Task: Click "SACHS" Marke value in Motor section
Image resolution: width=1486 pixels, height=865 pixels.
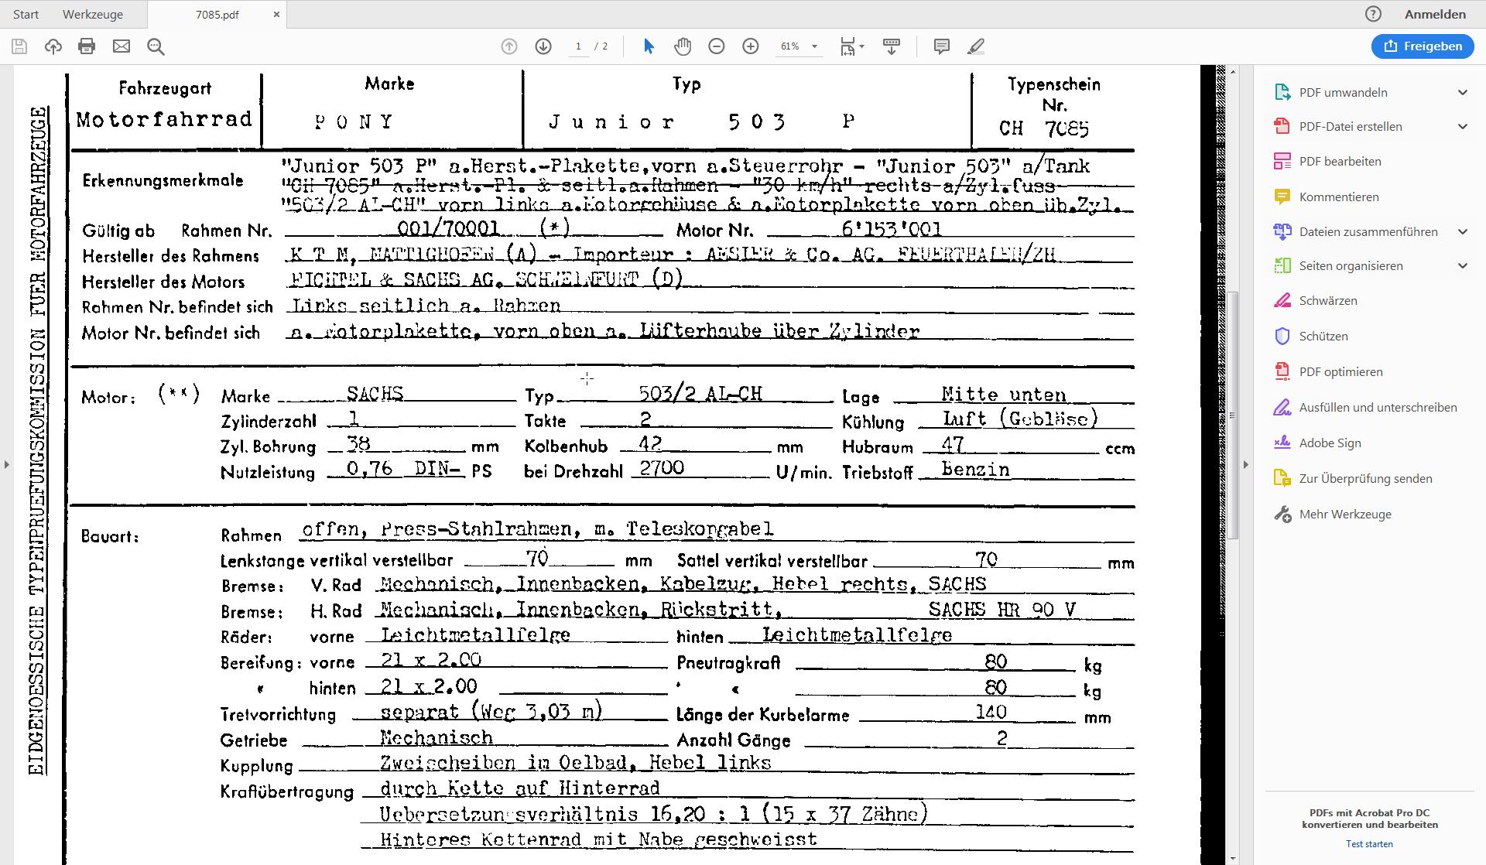Action: click(x=375, y=393)
